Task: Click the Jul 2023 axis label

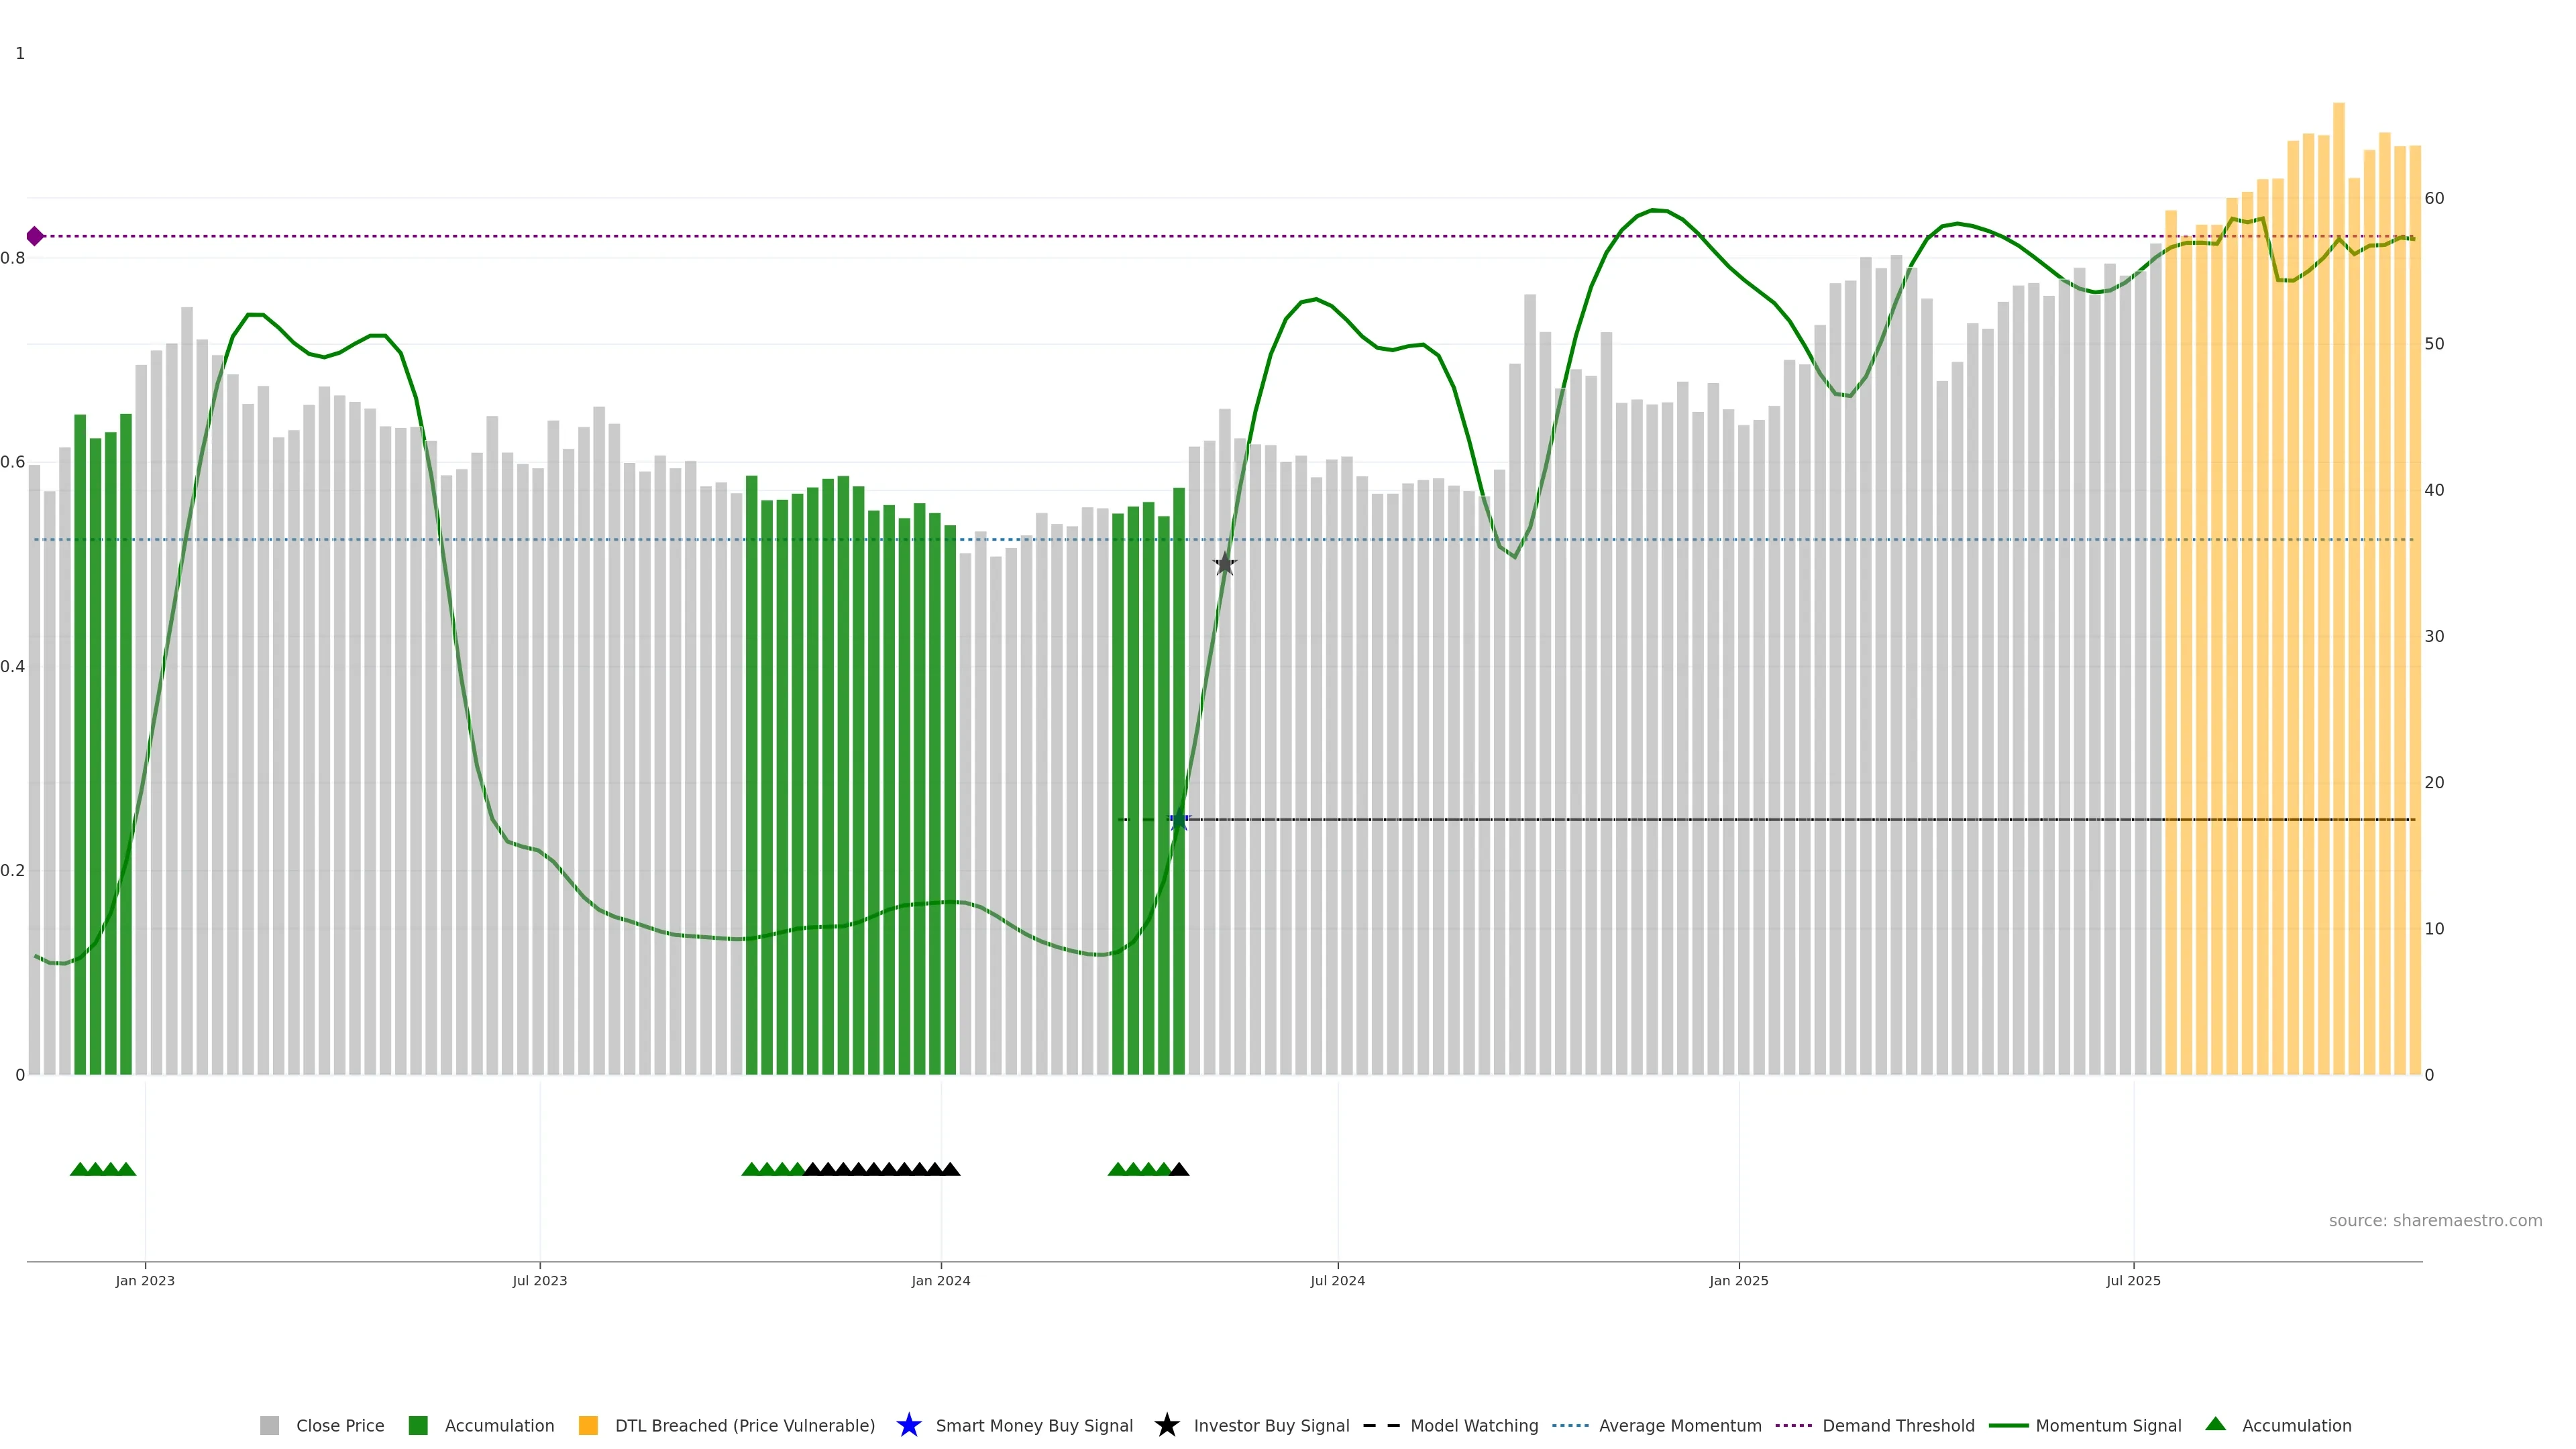Action: tap(539, 1280)
